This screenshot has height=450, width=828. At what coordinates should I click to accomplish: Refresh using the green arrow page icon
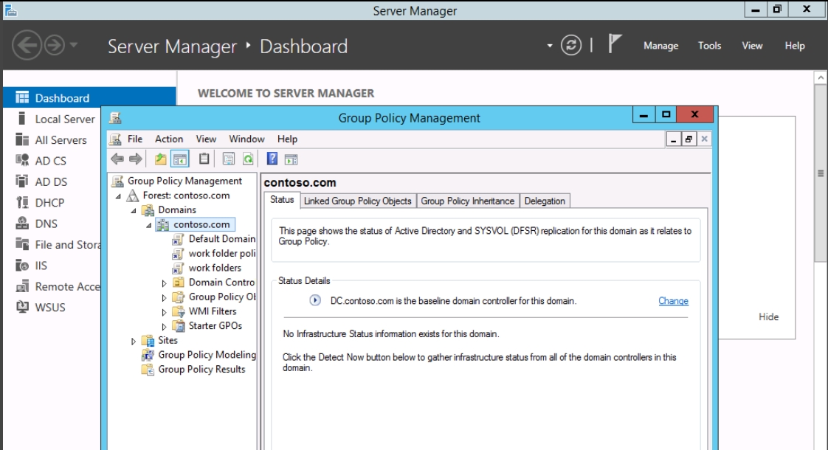pyautogui.click(x=248, y=159)
